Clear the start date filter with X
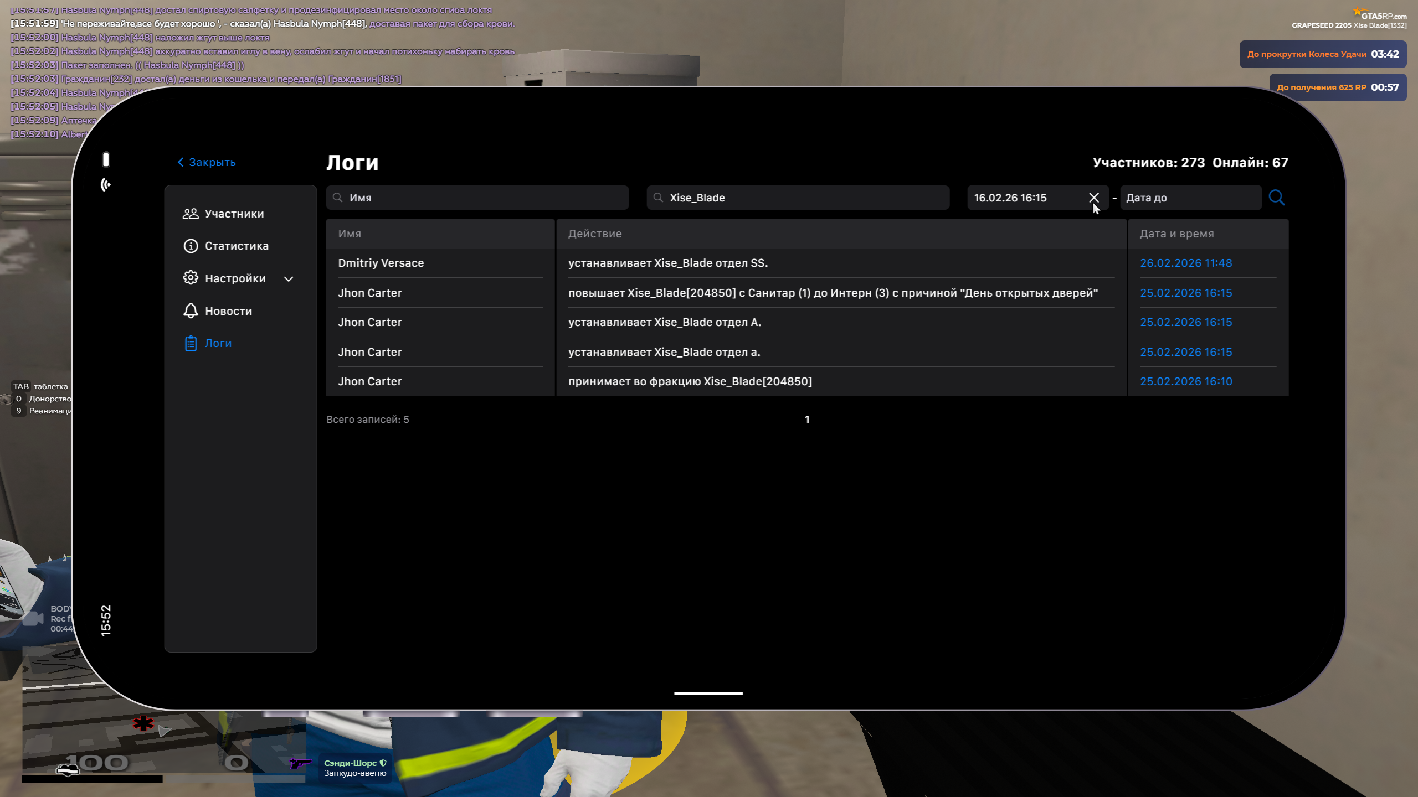1418x797 pixels. coord(1093,198)
